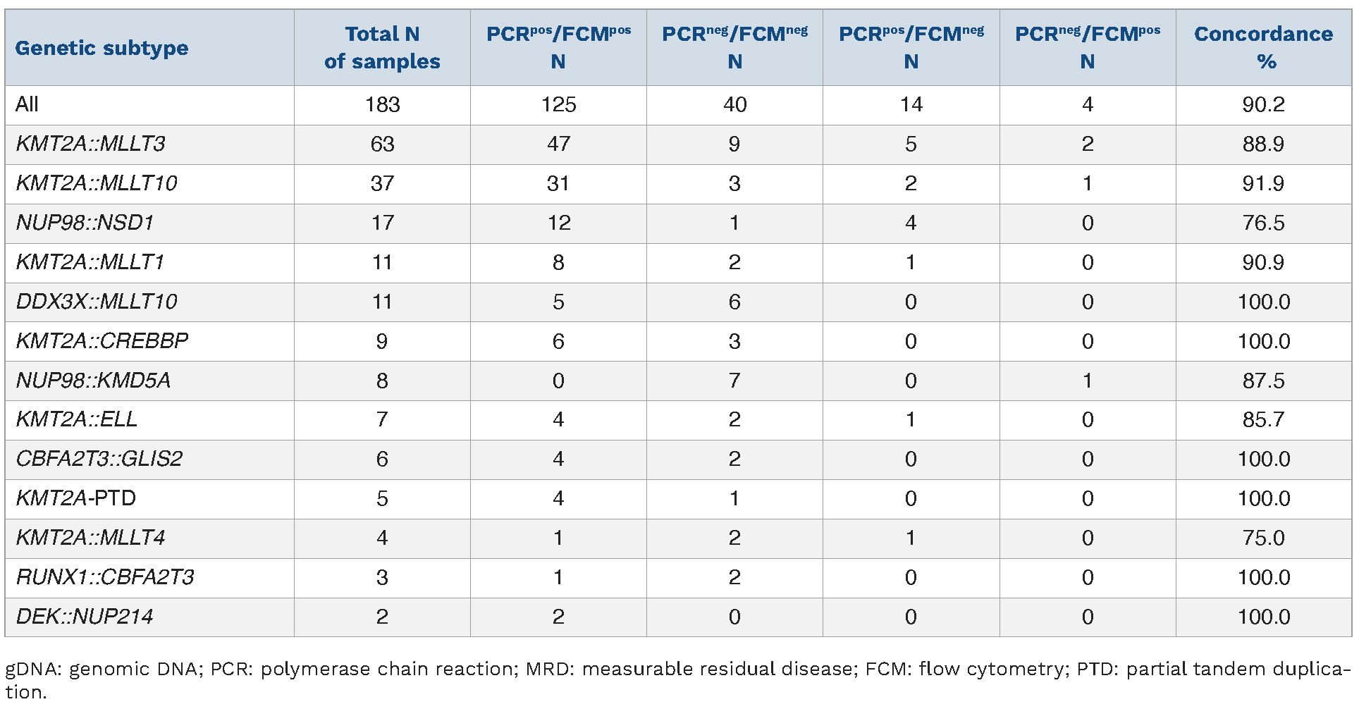Click the RUNX1::CBFA2T3 row label
Image resolution: width=1359 pixels, height=709 pixels.
point(105,577)
